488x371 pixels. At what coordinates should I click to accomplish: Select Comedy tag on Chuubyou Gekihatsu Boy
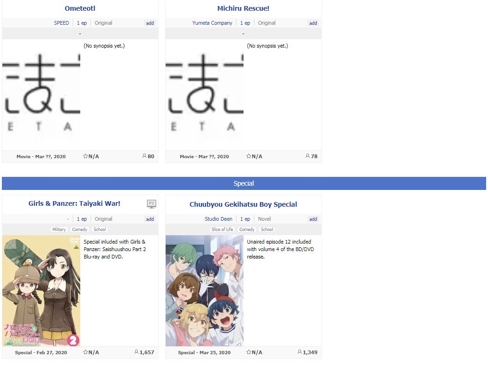pos(247,230)
